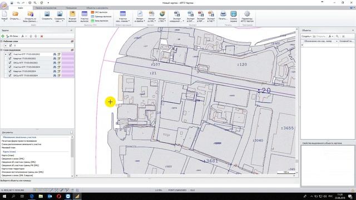Switch to Панель инструментов tab
Image resolution: width=356 pixels, height=200 pixels.
tap(46, 8)
